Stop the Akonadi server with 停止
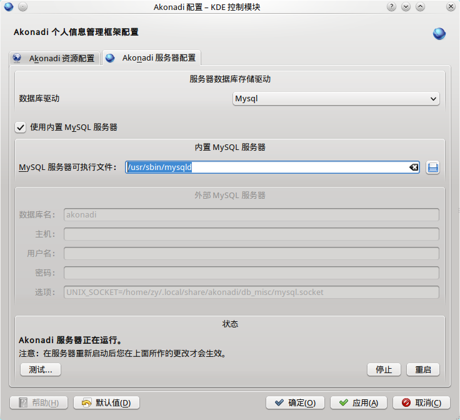Image resolution: width=460 pixels, height=420 pixels. (384, 369)
